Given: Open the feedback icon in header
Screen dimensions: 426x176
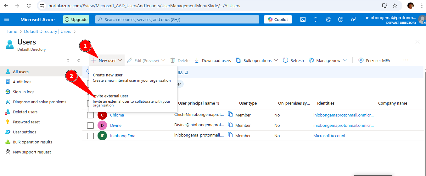Looking at the screenshot, I should pos(353,19).
